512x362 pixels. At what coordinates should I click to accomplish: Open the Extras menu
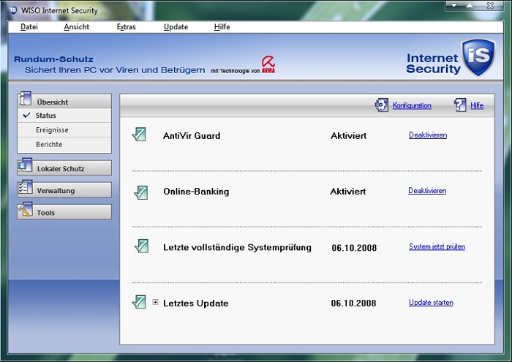click(126, 27)
